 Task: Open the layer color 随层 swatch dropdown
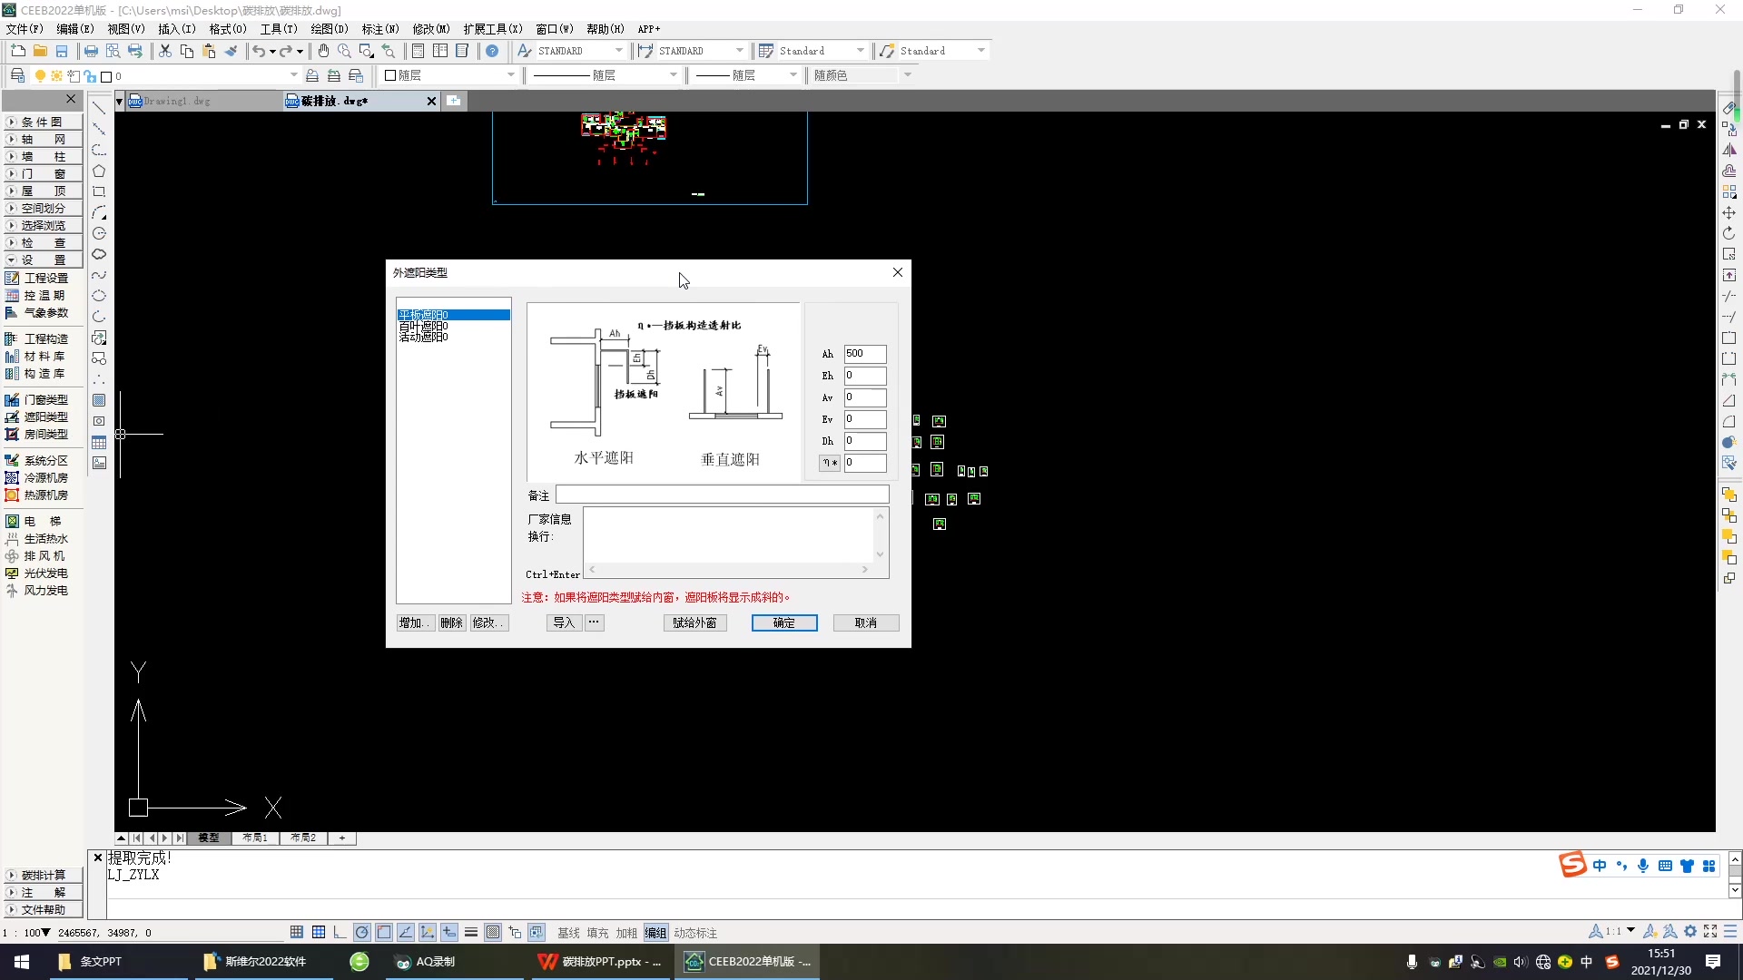click(x=510, y=75)
